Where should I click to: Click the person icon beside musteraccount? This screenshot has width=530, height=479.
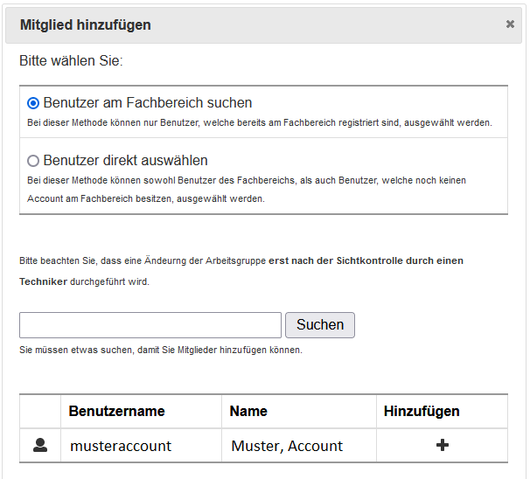40,445
